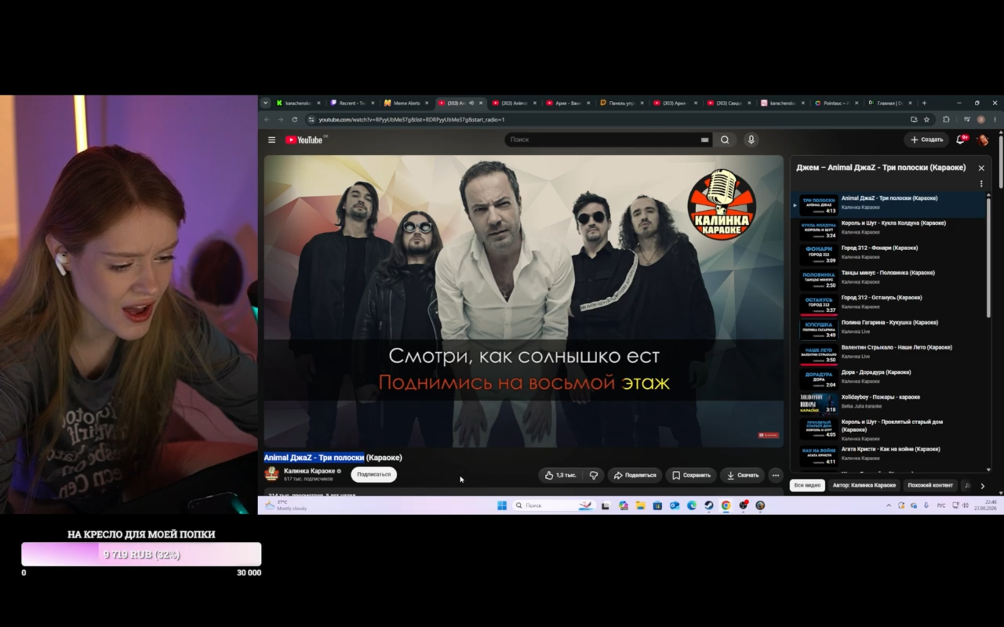
Task: Launch Steam from the taskbar
Action: click(709, 505)
